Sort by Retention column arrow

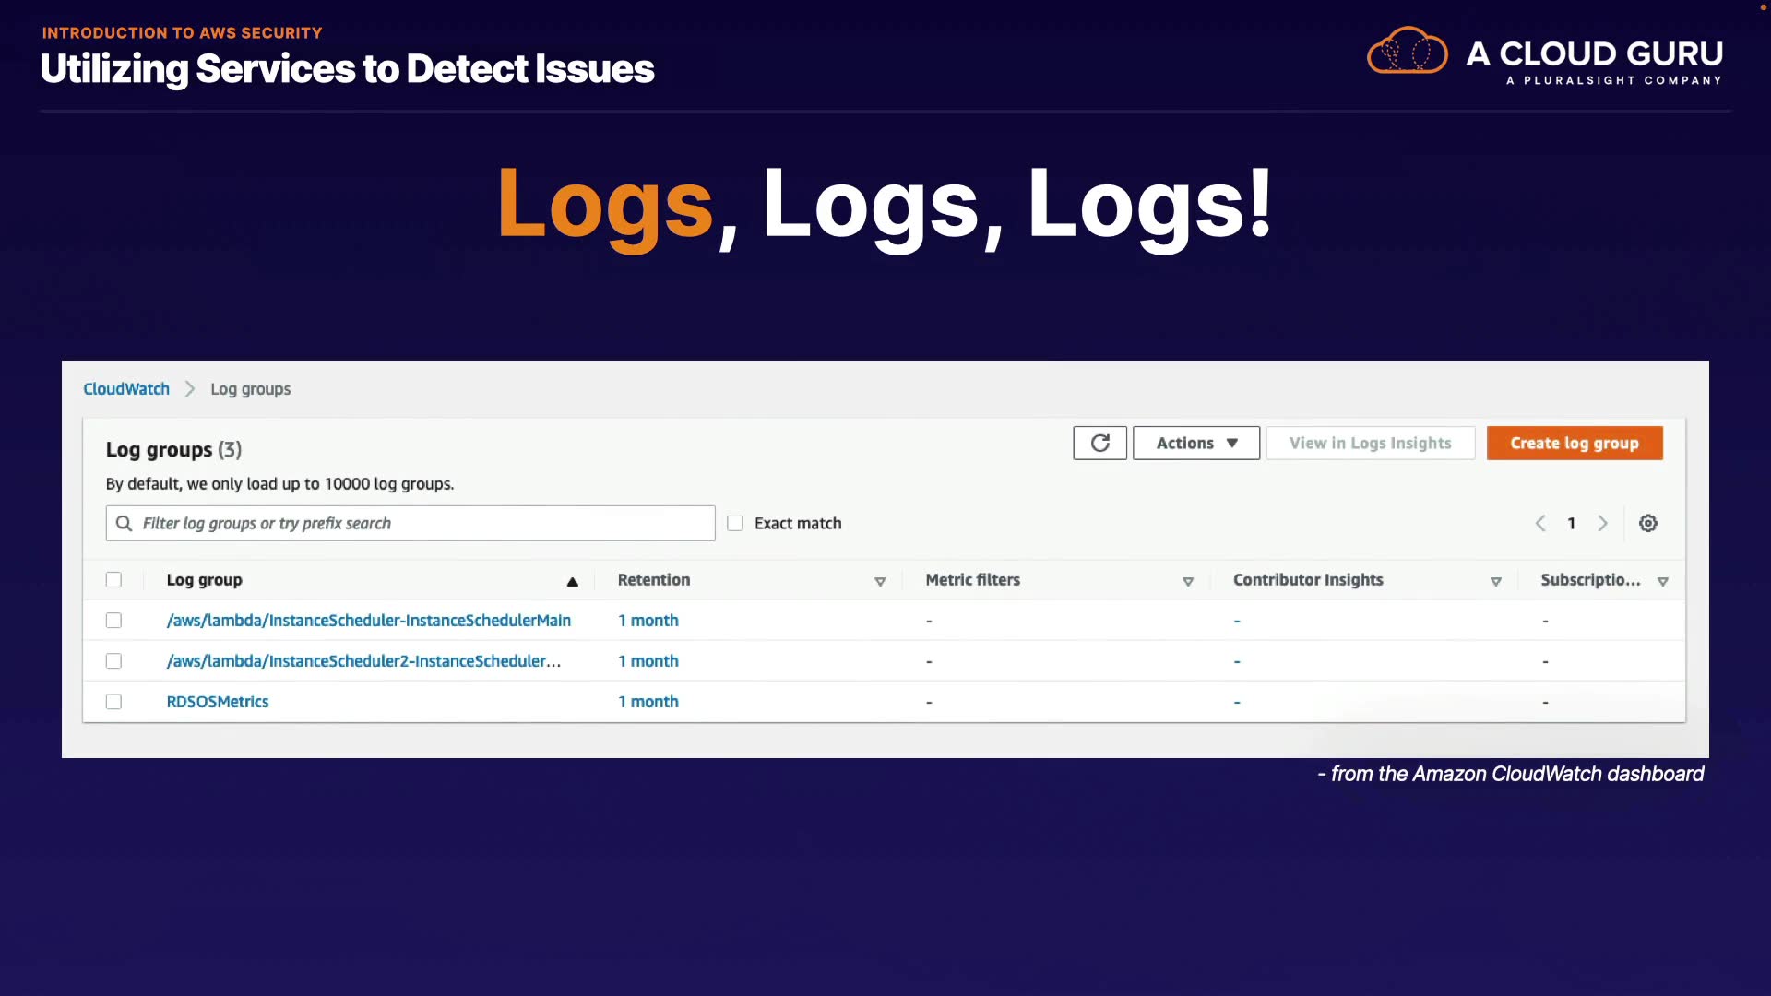coord(880,582)
